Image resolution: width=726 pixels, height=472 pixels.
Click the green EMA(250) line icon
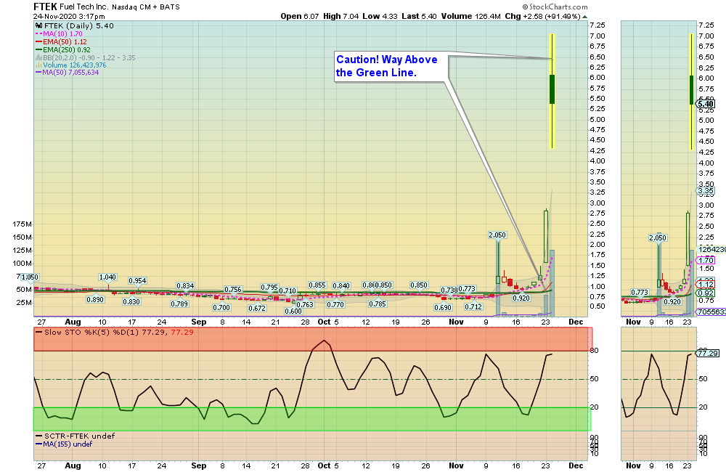[x=38, y=50]
